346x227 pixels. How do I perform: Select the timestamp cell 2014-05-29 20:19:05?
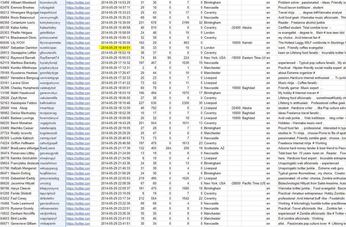tap(116, 128)
